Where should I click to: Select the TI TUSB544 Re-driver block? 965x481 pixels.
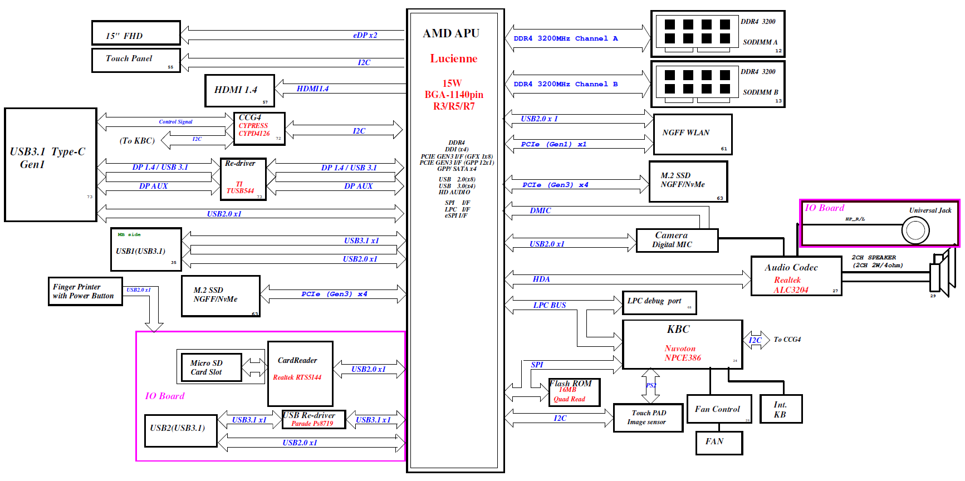point(243,179)
